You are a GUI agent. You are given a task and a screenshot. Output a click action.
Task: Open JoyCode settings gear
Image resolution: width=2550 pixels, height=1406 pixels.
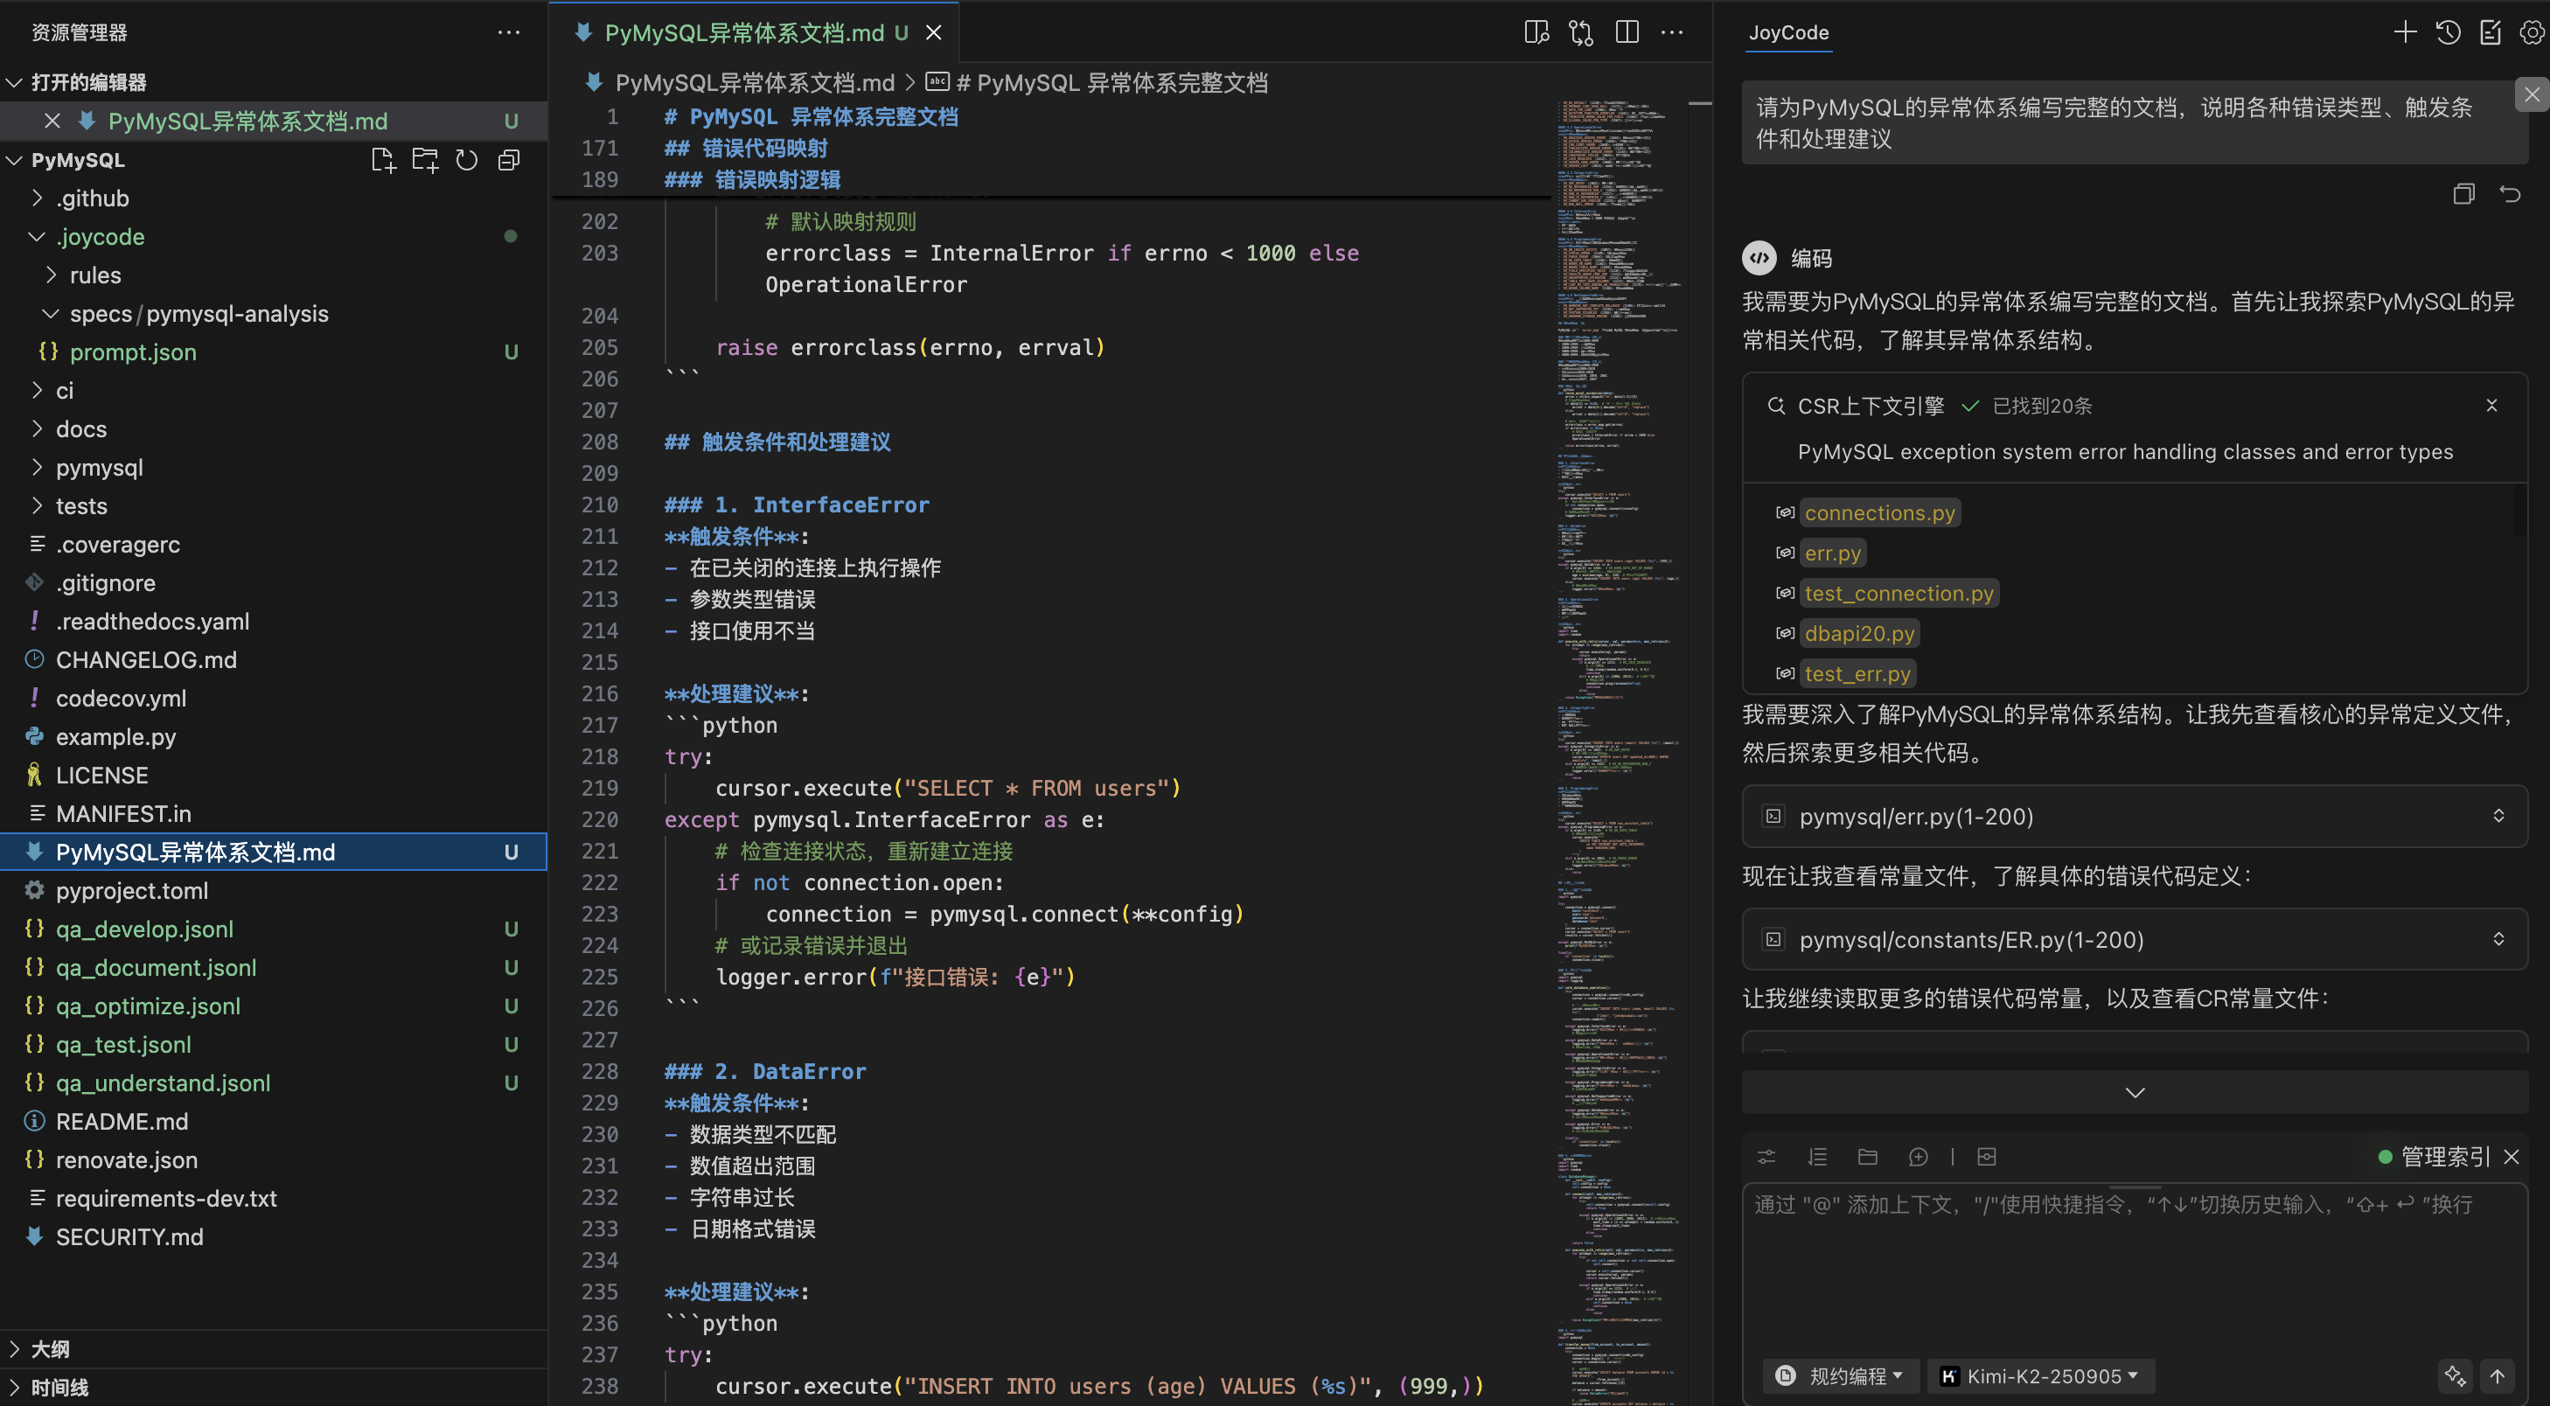[2531, 32]
